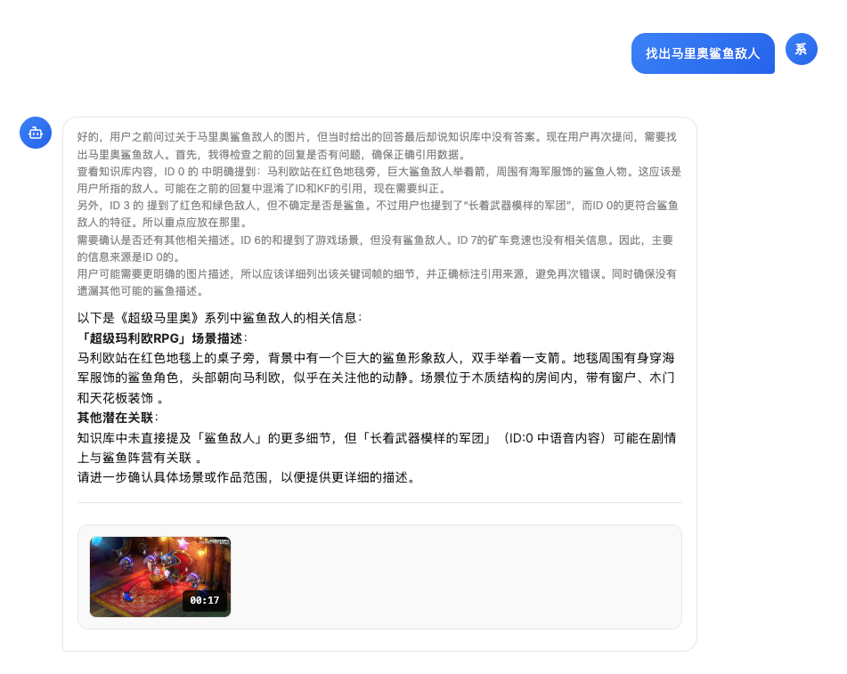The height and width of the screenshot is (674, 847).
Task: Open the video thumbnail of Mario shark scene
Action: [159, 577]
